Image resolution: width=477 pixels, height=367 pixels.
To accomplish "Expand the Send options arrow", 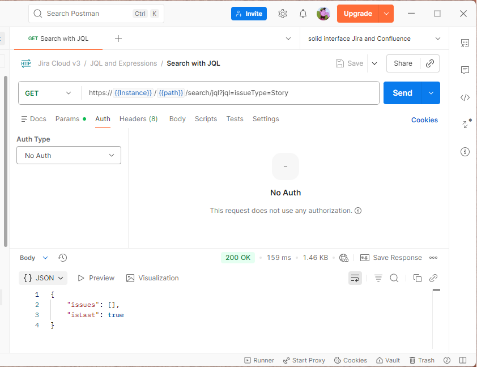I will point(431,93).
